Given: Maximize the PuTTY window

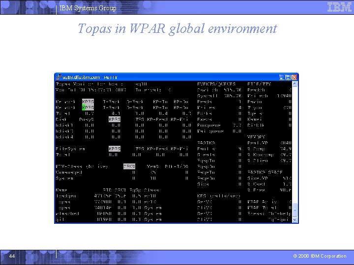Looking at the screenshot, I should 288,78.
